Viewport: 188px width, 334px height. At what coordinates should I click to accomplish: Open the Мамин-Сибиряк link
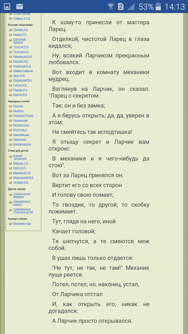point(23,71)
